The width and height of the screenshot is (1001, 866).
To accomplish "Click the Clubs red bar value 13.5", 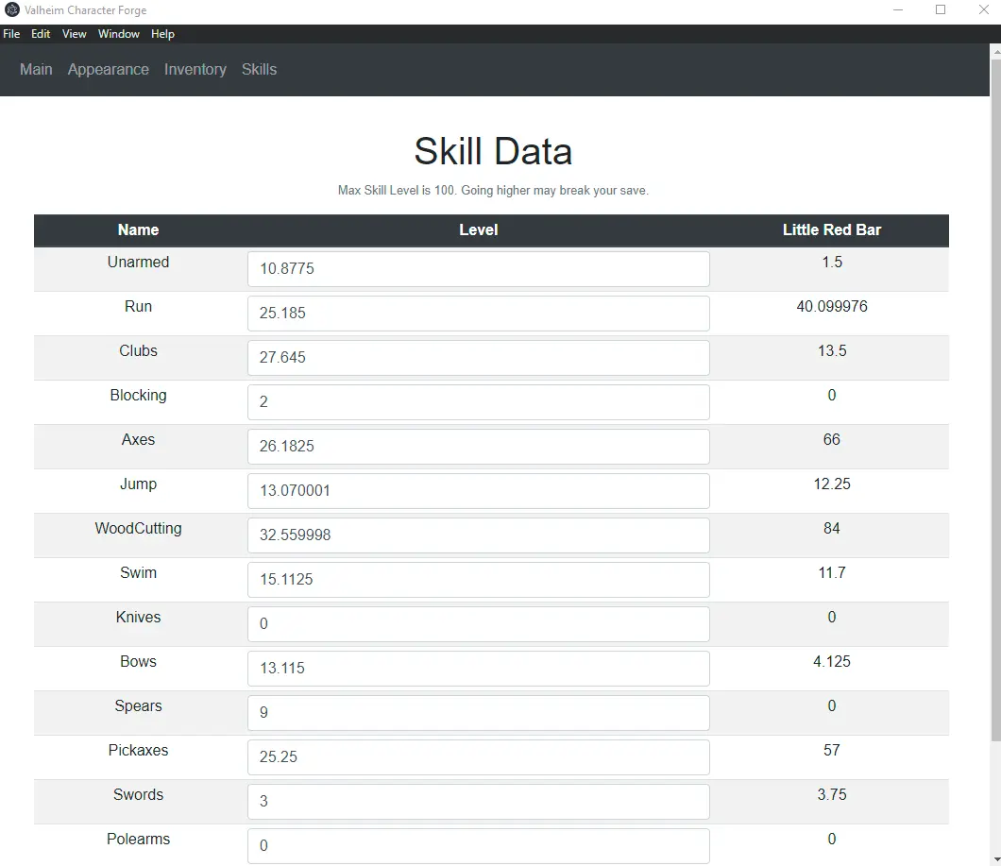I will pos(832,350).
